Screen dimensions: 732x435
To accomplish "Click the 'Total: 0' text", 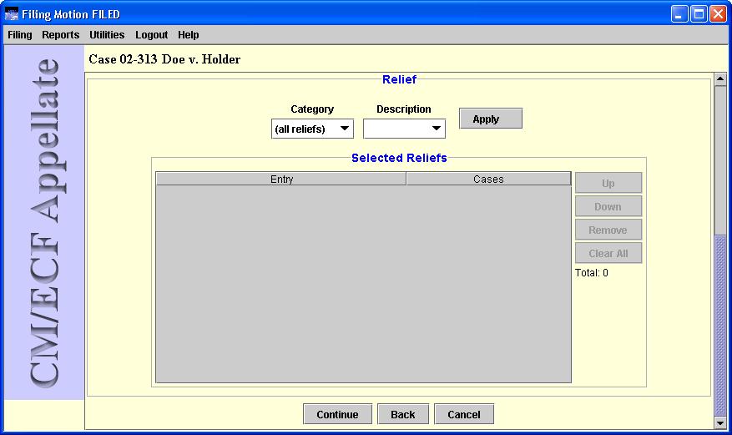I will point(592,273).
